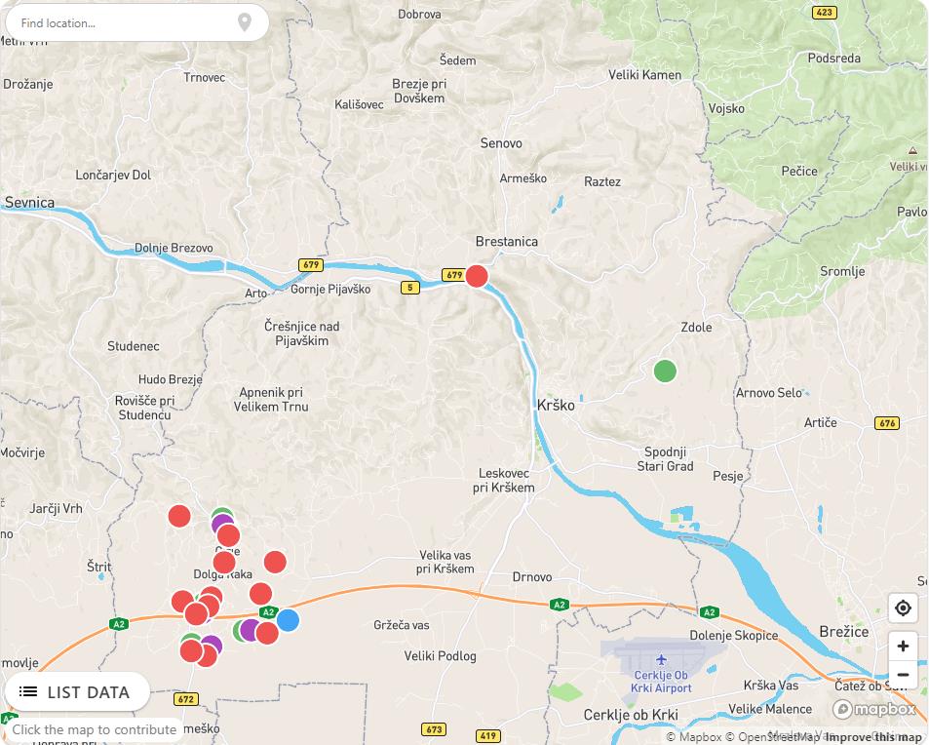The height and width of the screenshot is (745, 929).
Task: Click the Brežice town label
Action: (x=843, y=631)
